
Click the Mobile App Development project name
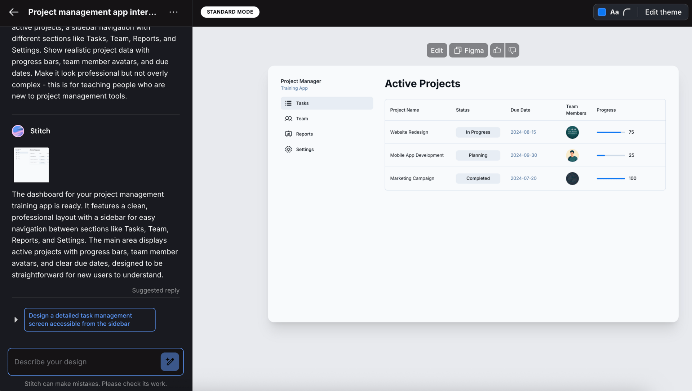point(417,155)
